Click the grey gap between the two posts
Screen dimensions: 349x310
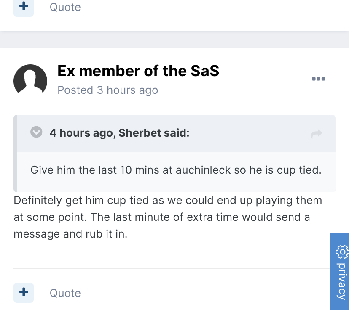(174, 39)
